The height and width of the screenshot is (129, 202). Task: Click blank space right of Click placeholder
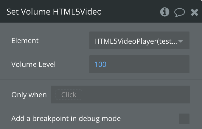coord(136,95)
